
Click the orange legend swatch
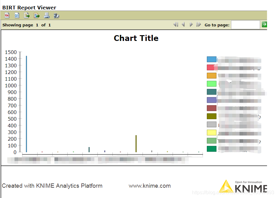click(x=212, y=76)
